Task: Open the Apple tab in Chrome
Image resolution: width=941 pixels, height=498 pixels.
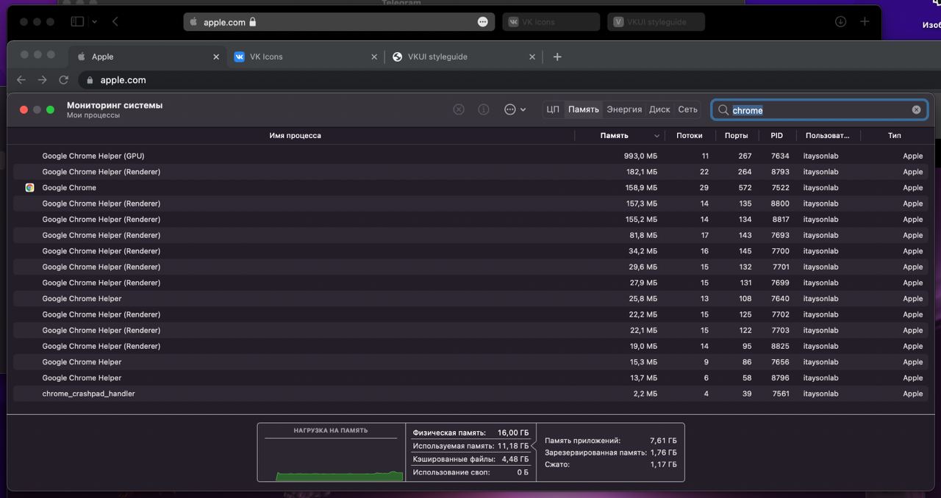Action: (x=147, y=57)
